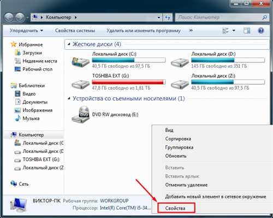Select the Локальный диск (D:) drive icon
Image resolution: width=273 pixels, height=218 pixels.
click(180, 63)
